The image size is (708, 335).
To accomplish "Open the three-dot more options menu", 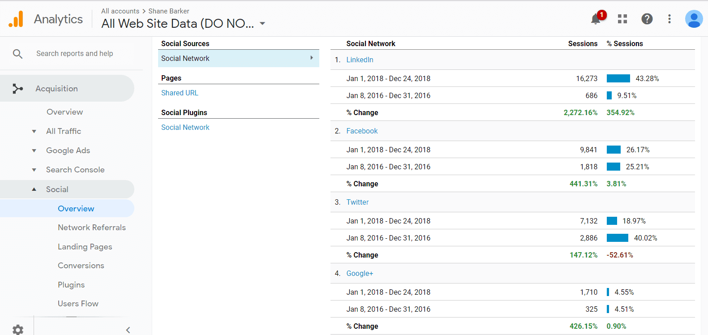I will click(x=669, y=19).
